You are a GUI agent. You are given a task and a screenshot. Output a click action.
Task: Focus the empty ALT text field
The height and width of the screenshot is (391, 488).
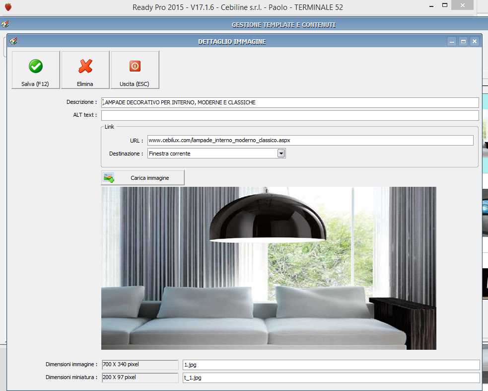pyautogui.click(x=290, y=115)
